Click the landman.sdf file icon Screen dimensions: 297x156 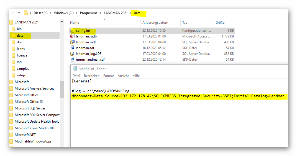73,48
